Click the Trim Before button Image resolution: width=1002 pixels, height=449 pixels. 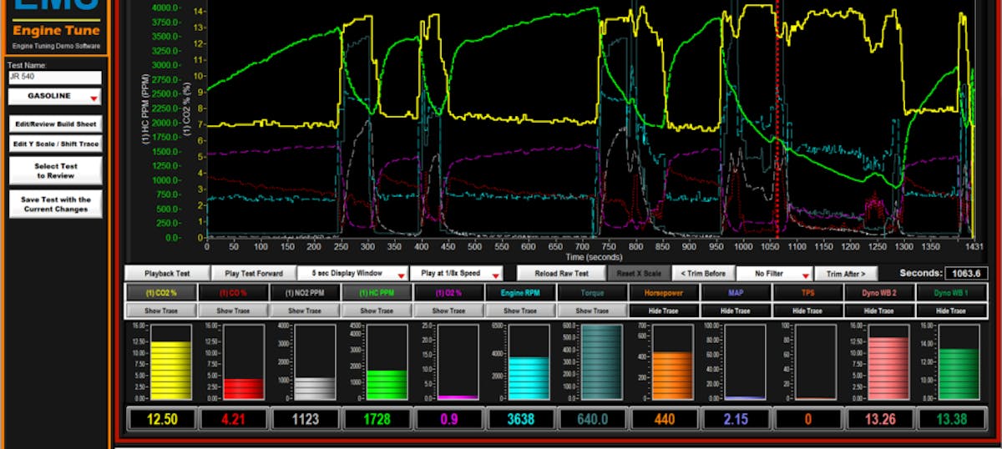[704, 273]
